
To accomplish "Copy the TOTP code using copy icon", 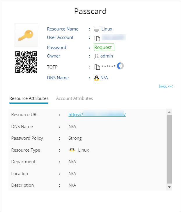I will click(x=97, y=67).
